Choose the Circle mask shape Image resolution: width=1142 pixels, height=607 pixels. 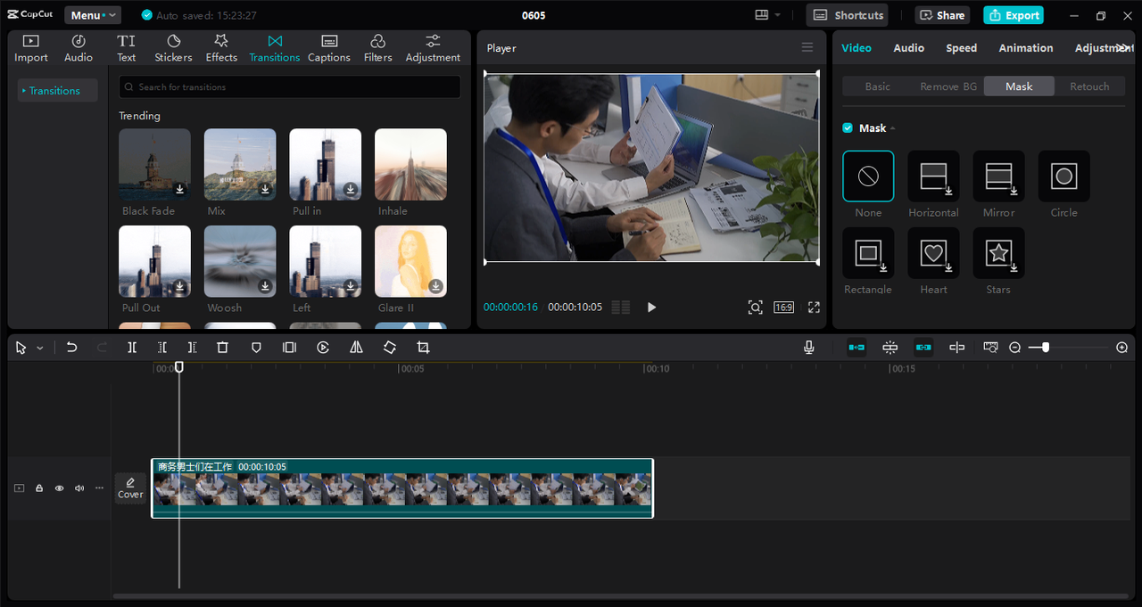1063,176
